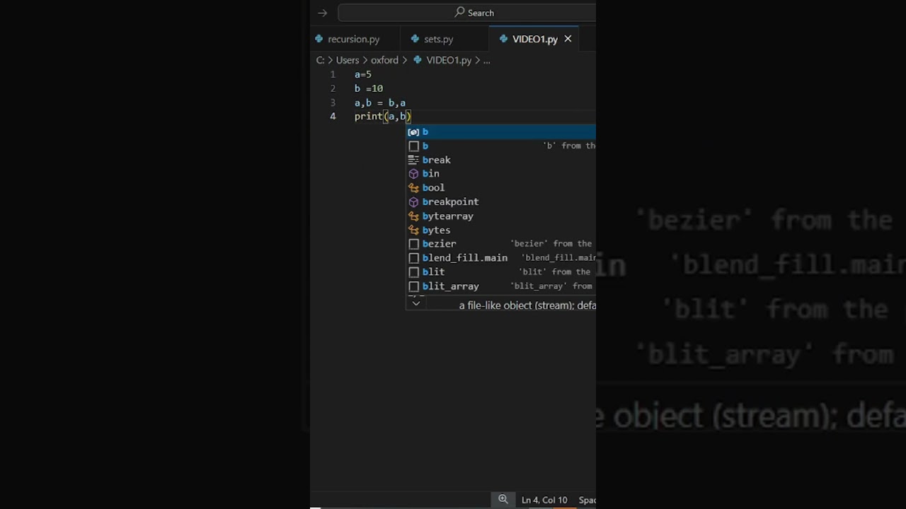Pick the 'bytes' class suggestion
The image size is (906, 509).
click(436, 230)
